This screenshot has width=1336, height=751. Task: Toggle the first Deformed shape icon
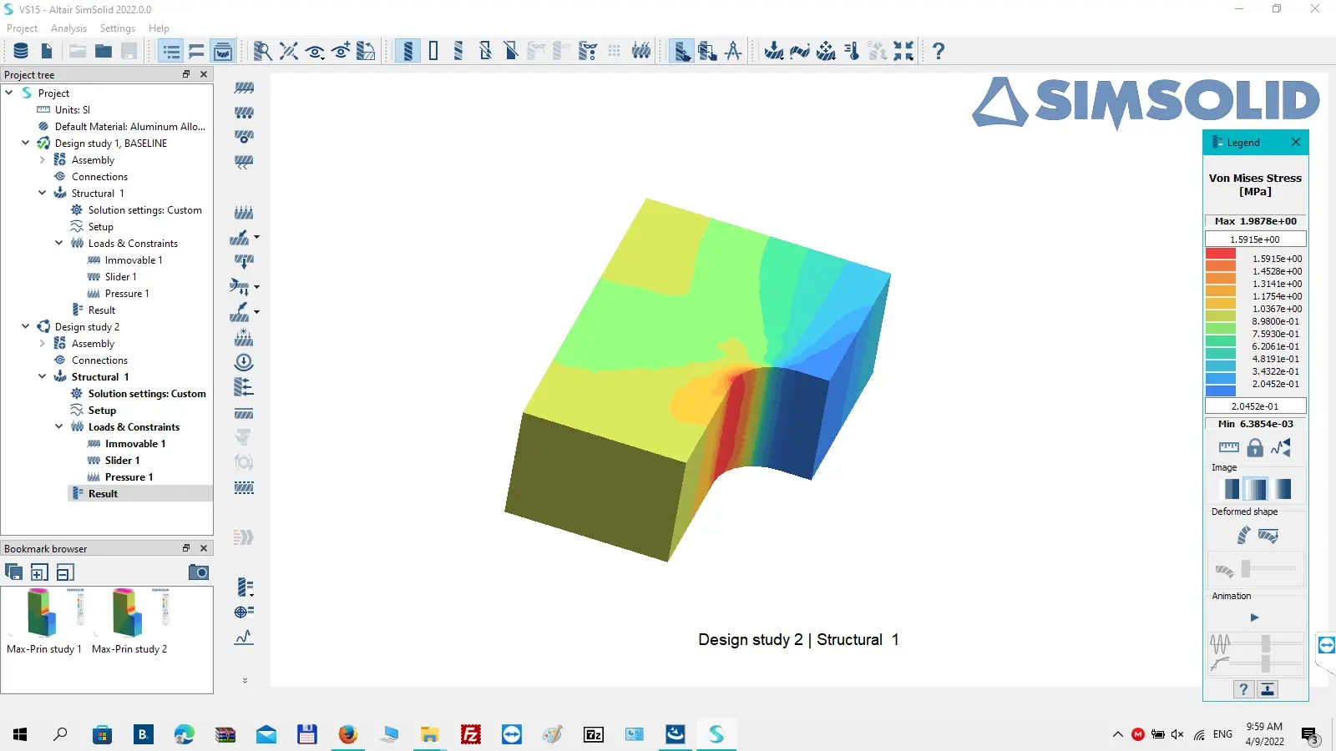(x=1243, y=535)
